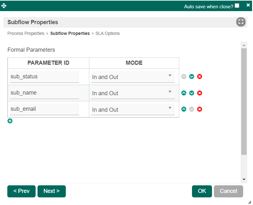
Task: Click the vertical scrollbar thumb
Action: click(244, 102)
